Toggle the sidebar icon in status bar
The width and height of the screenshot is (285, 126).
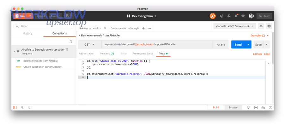[15, 107]
